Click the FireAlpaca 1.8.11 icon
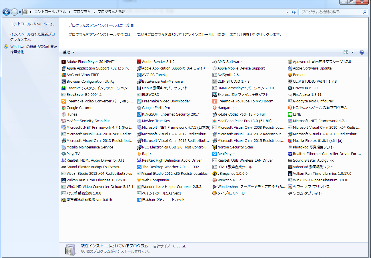This screenshot has width=371, height=258. tap(290, 95)
